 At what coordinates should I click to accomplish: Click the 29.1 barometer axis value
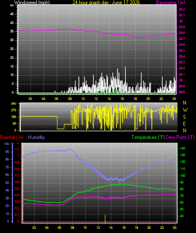[x=182, y=74]
